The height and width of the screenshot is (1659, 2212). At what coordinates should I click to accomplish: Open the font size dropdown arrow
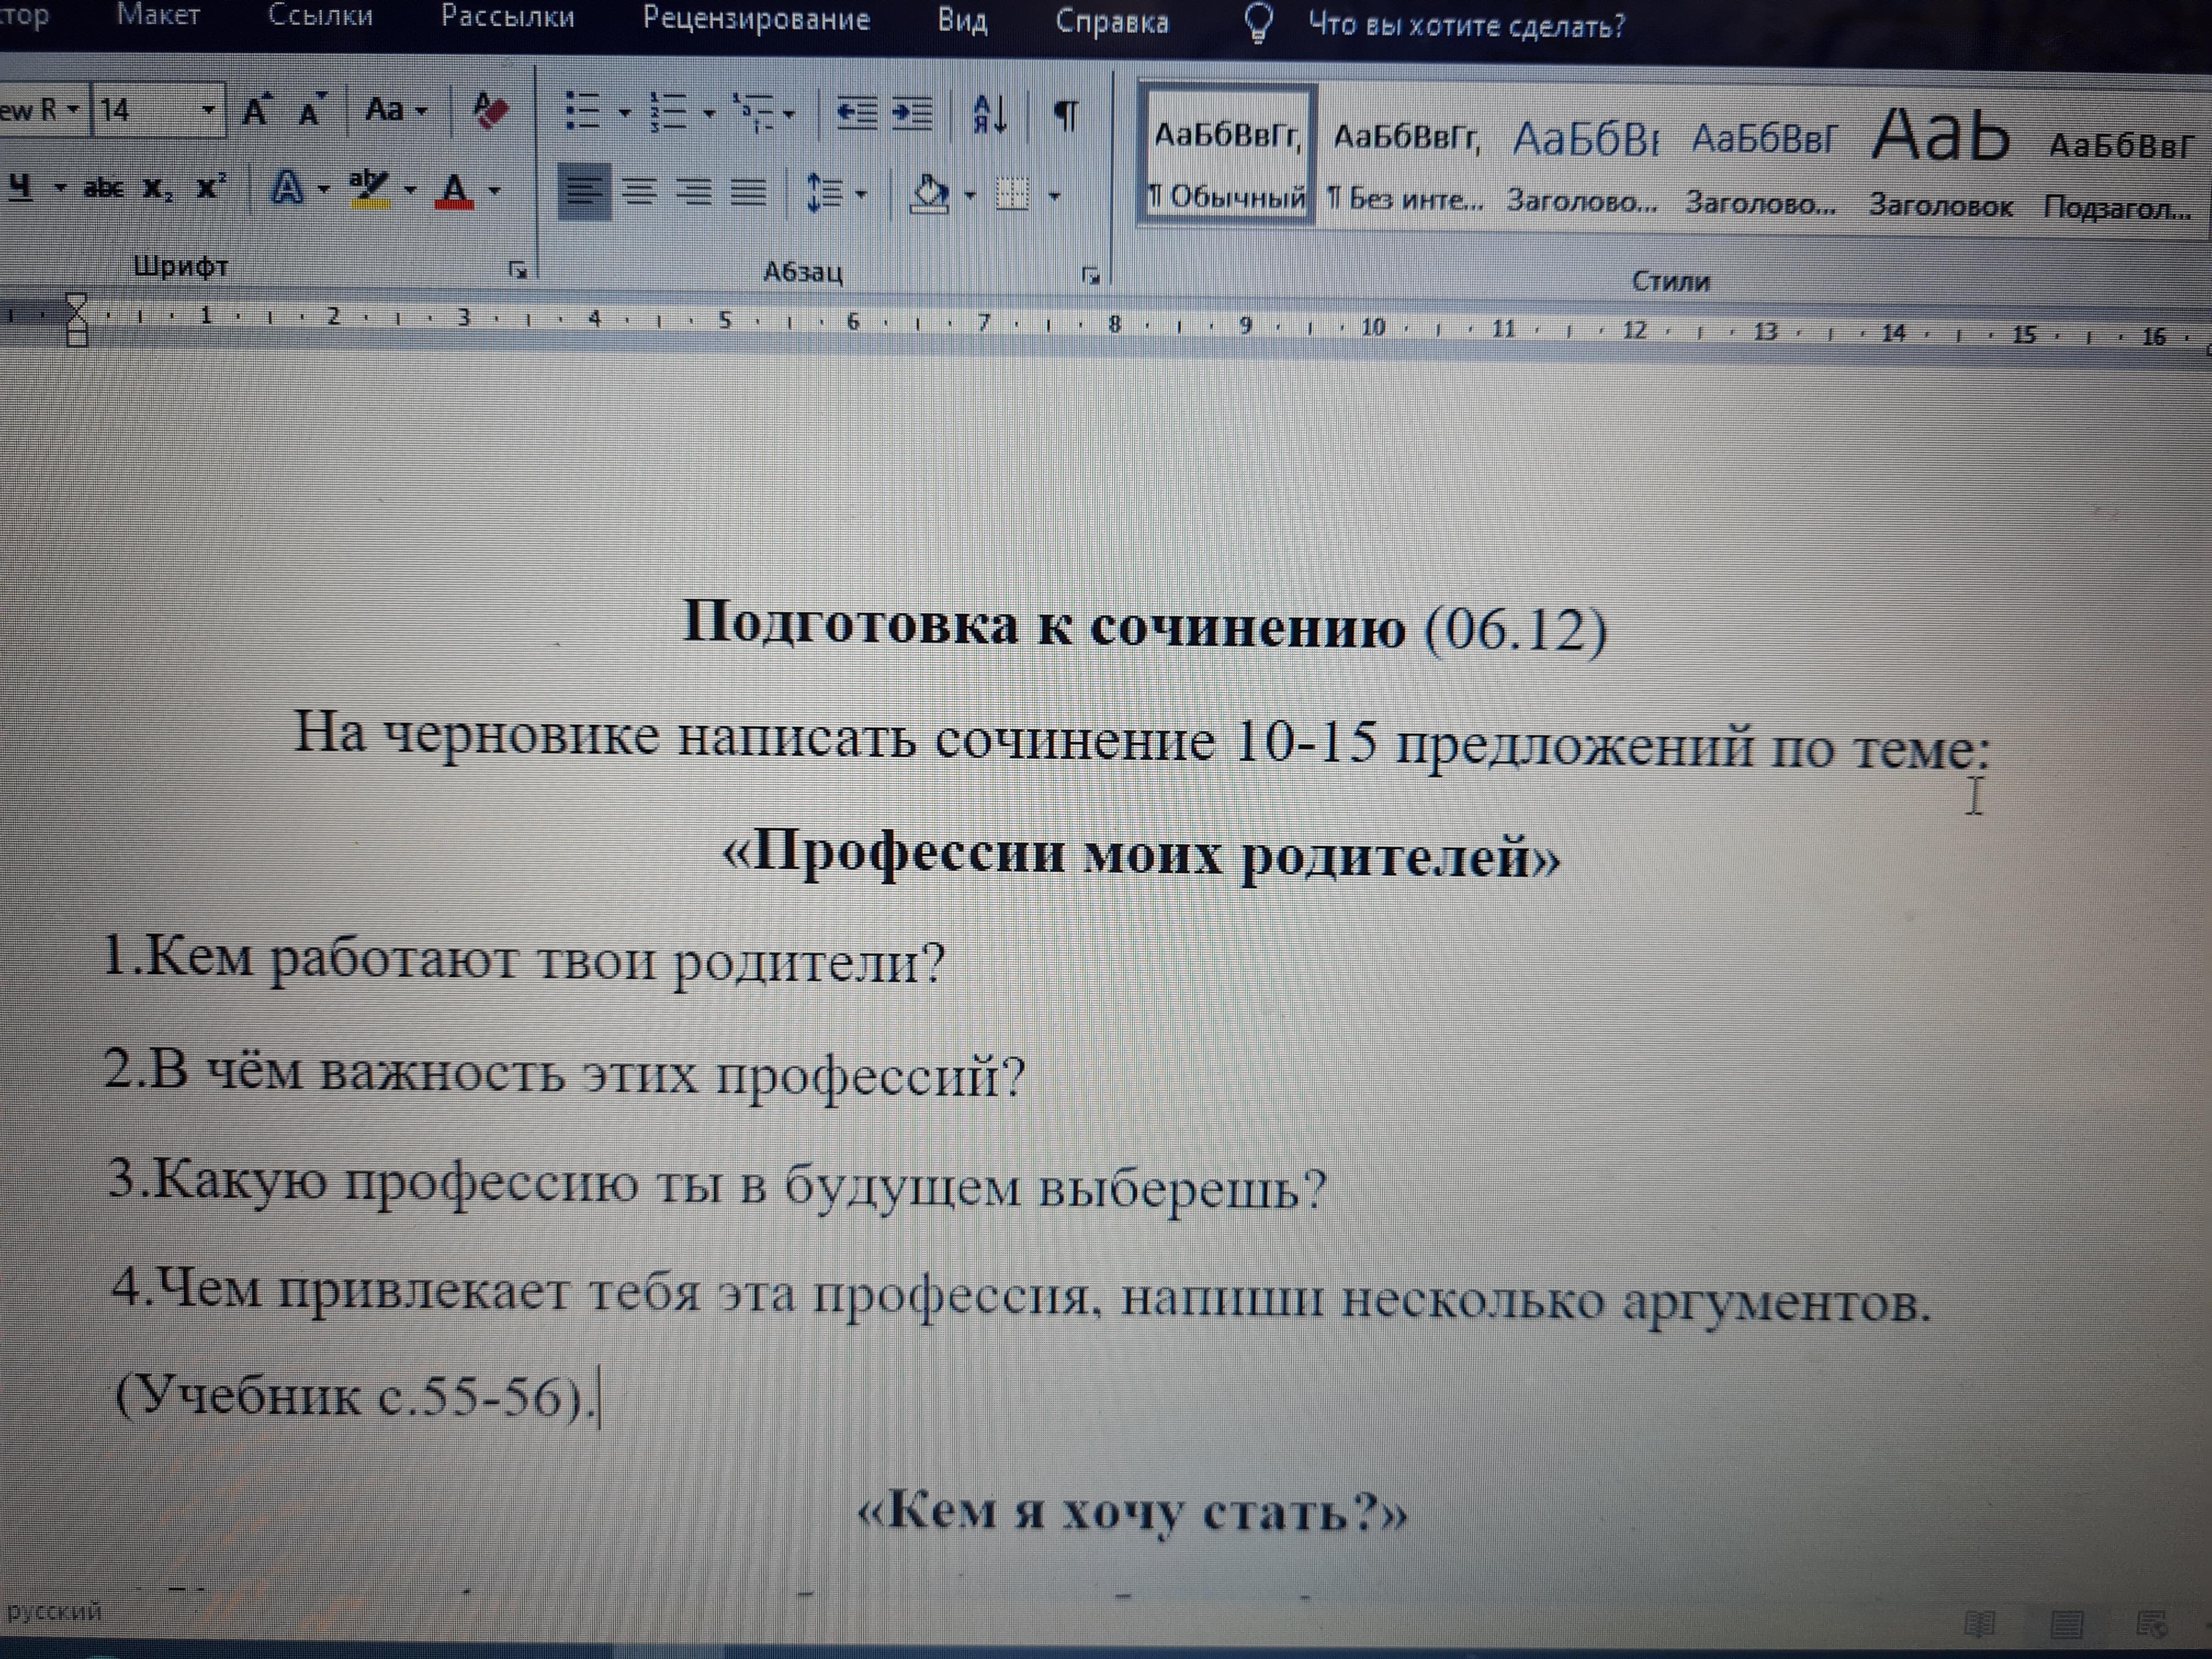click(x=208, y=110)
